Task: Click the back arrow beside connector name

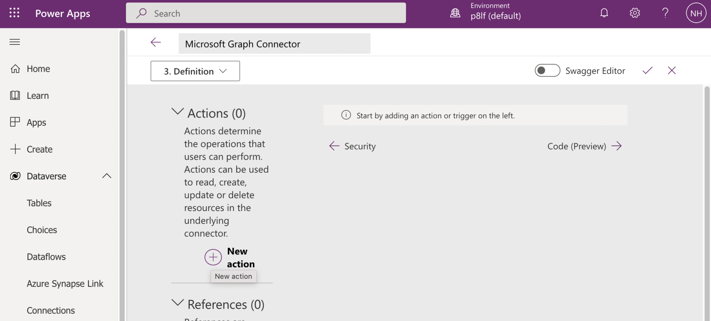Action: coord(156,43)
